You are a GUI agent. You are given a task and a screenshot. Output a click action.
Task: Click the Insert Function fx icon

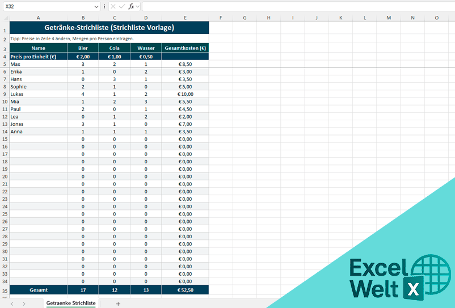[131, 6]
